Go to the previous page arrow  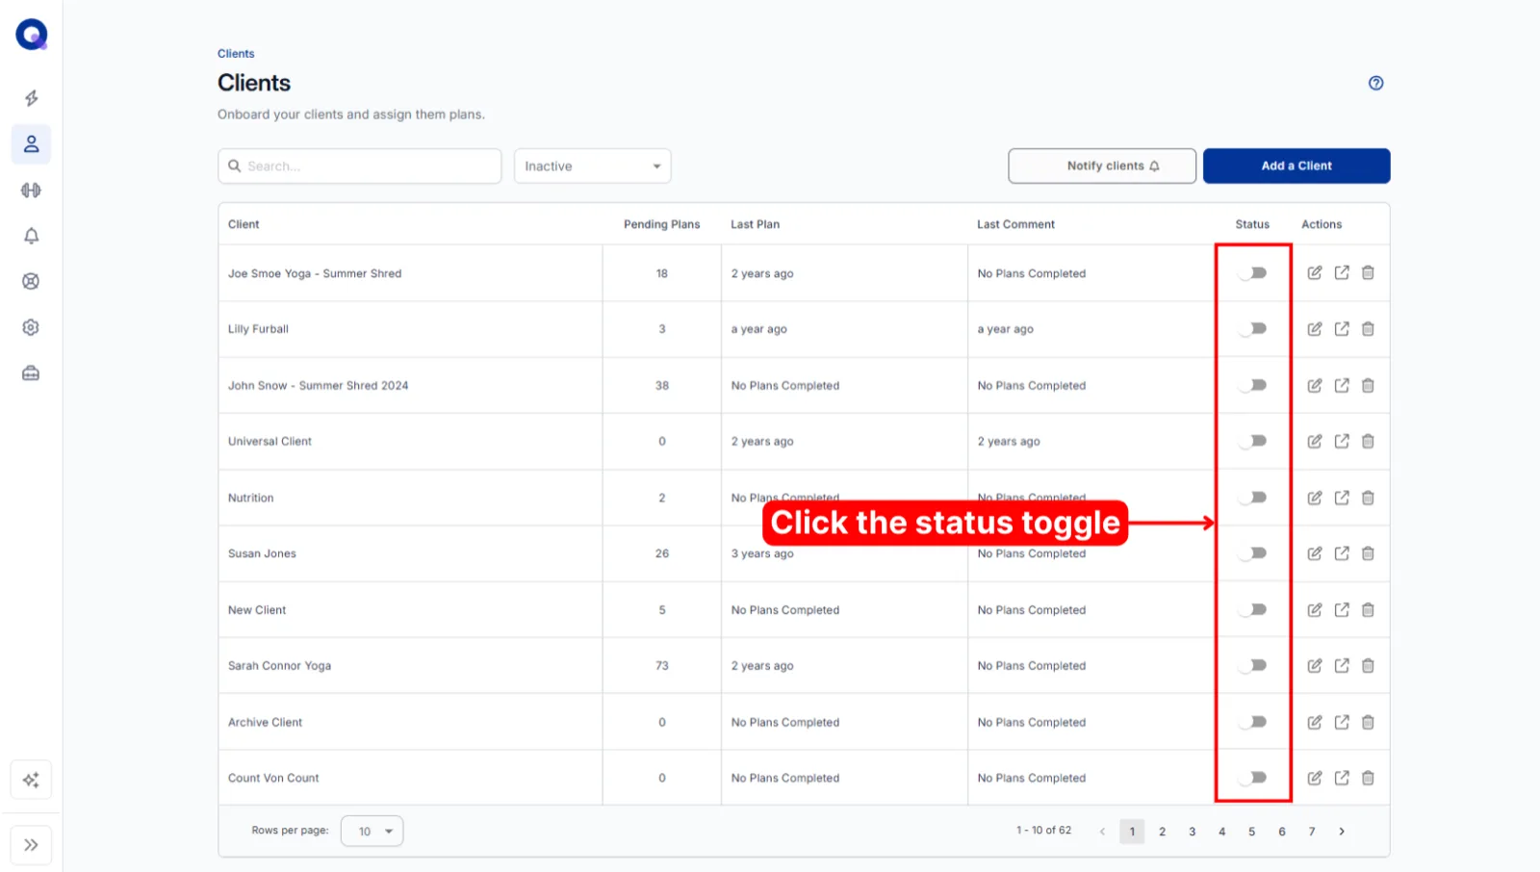[1102, 832]
